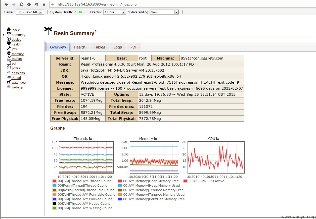Click the wrench icon beside jmx

point(9,48)
